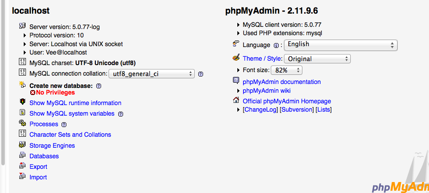
Task: Click the red No Privileges text
Action: coord(55,92)
